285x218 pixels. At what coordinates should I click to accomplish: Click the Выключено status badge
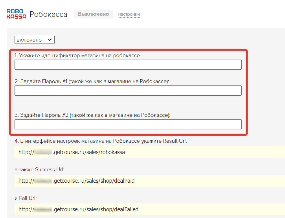(x=93, y=14)
